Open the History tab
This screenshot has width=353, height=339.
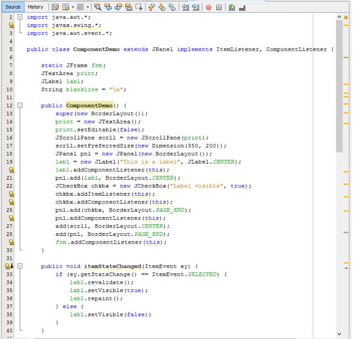click(x=35, y=7)
